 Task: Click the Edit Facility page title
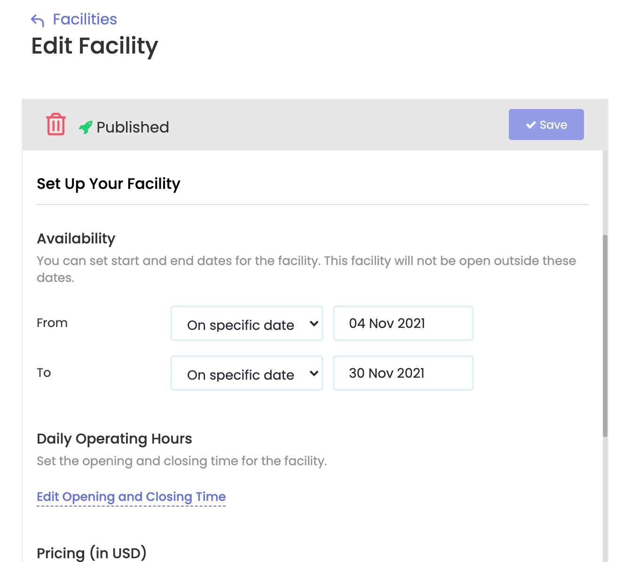click(95, 46)
